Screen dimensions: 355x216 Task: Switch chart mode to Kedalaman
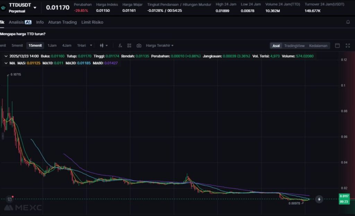[318, 46]
